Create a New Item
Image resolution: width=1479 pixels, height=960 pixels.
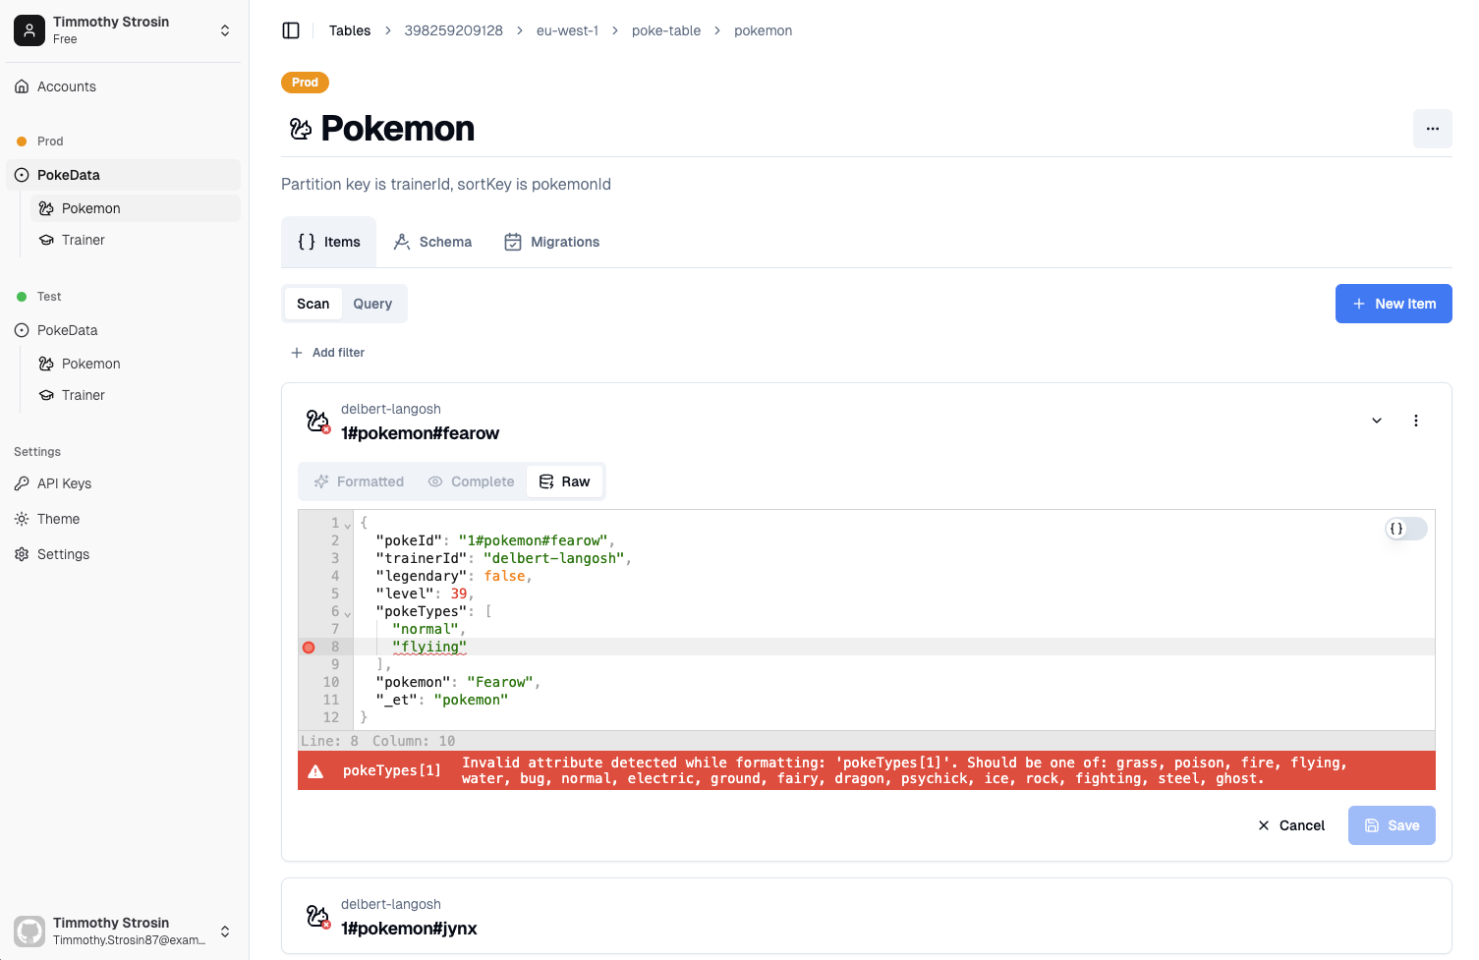[x=1394, y=304]
